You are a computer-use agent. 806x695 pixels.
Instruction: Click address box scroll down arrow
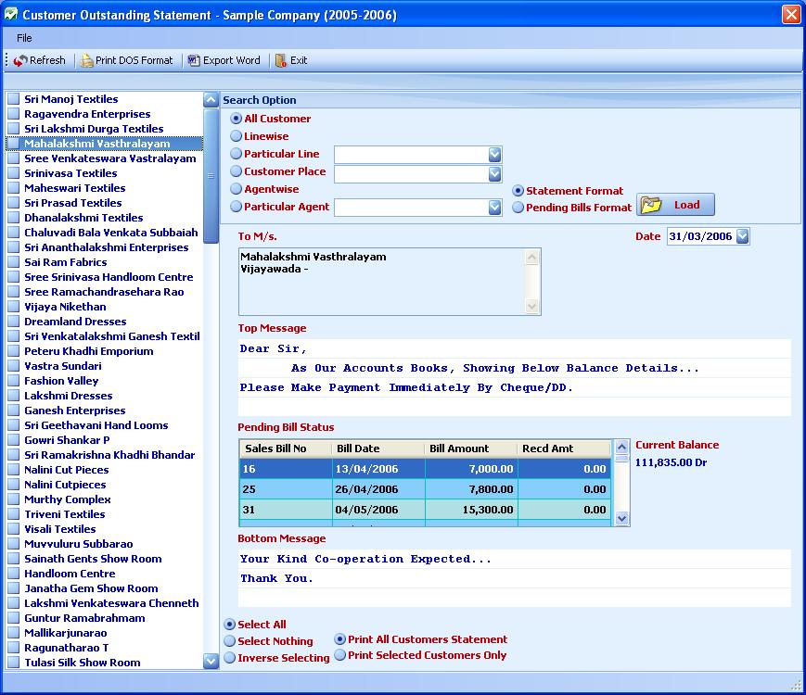coord(532,306)
